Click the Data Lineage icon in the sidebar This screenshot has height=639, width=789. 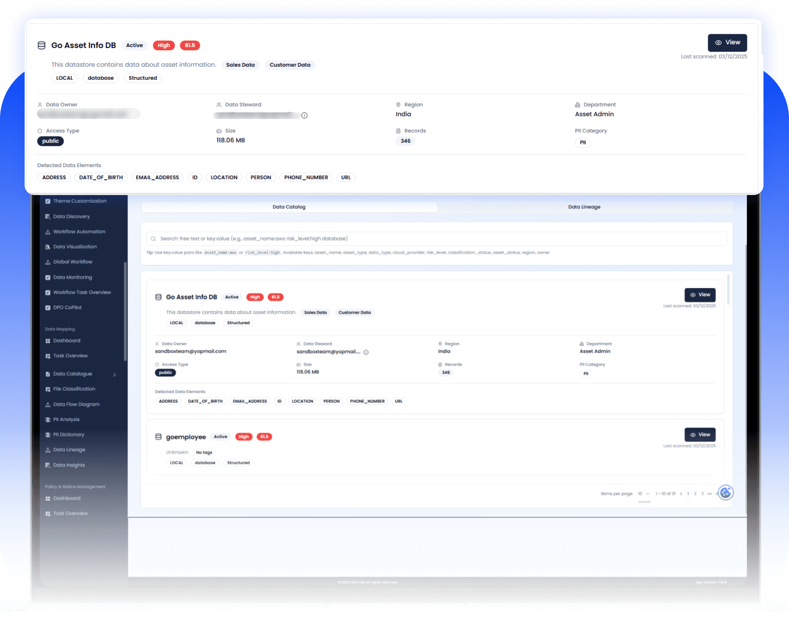pyautogui.click(x=48, y=450)
